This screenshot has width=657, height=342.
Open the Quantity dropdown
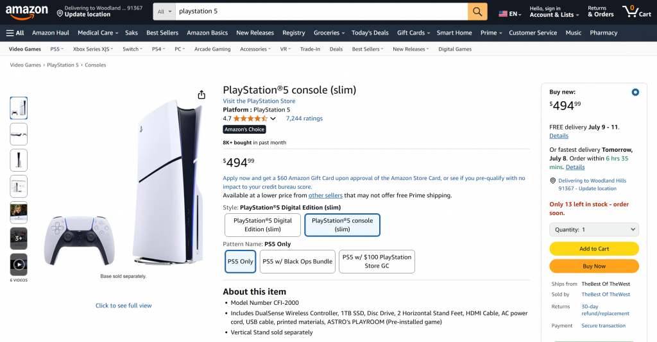594,229
